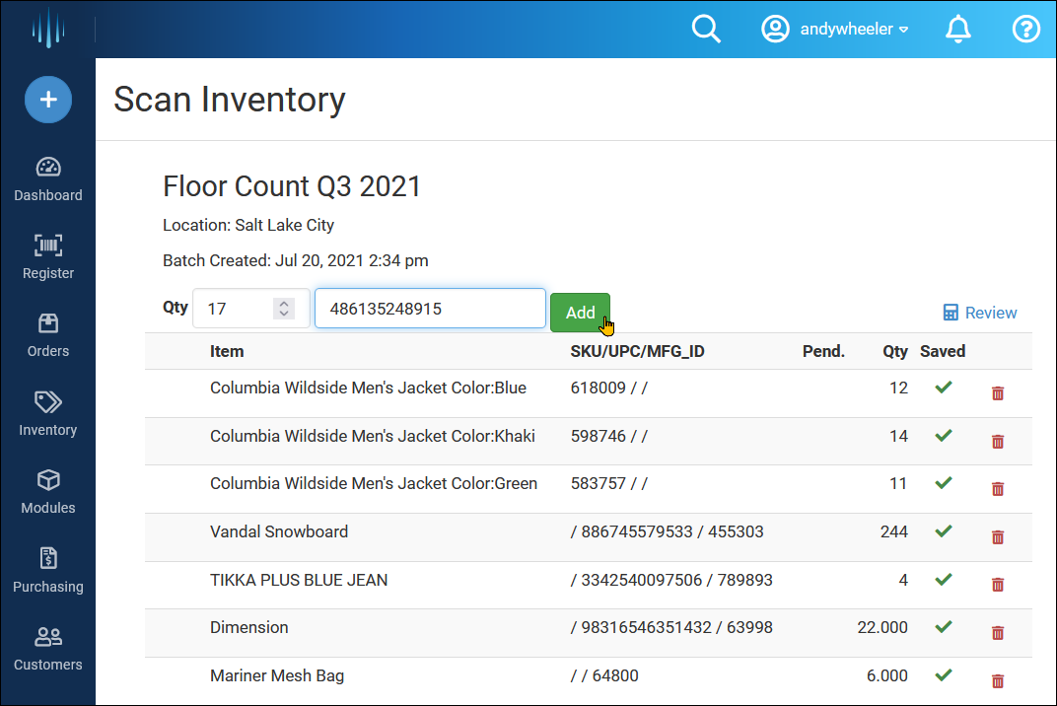Viewport: 1057px width, 706px height.
Task: Open the Orders section
Action: (47, 333)
